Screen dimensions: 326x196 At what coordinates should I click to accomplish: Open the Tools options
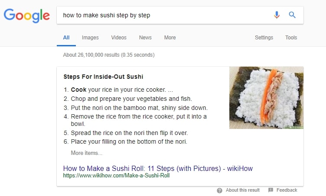pos(291,38)
